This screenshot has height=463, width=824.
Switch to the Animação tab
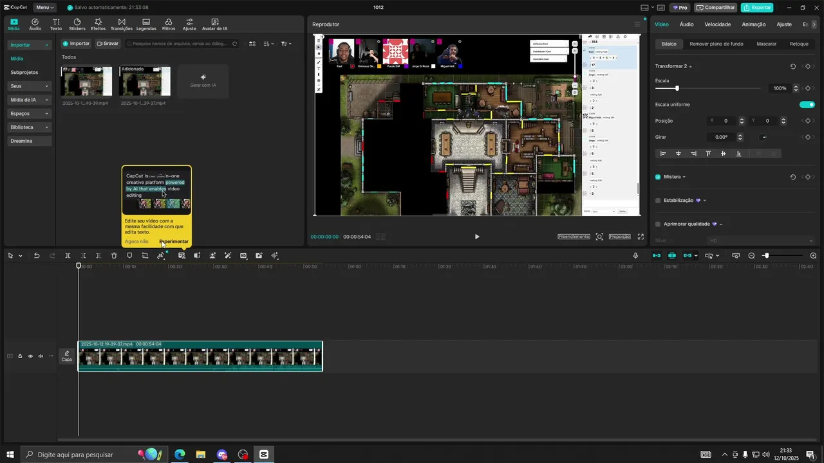754,24
